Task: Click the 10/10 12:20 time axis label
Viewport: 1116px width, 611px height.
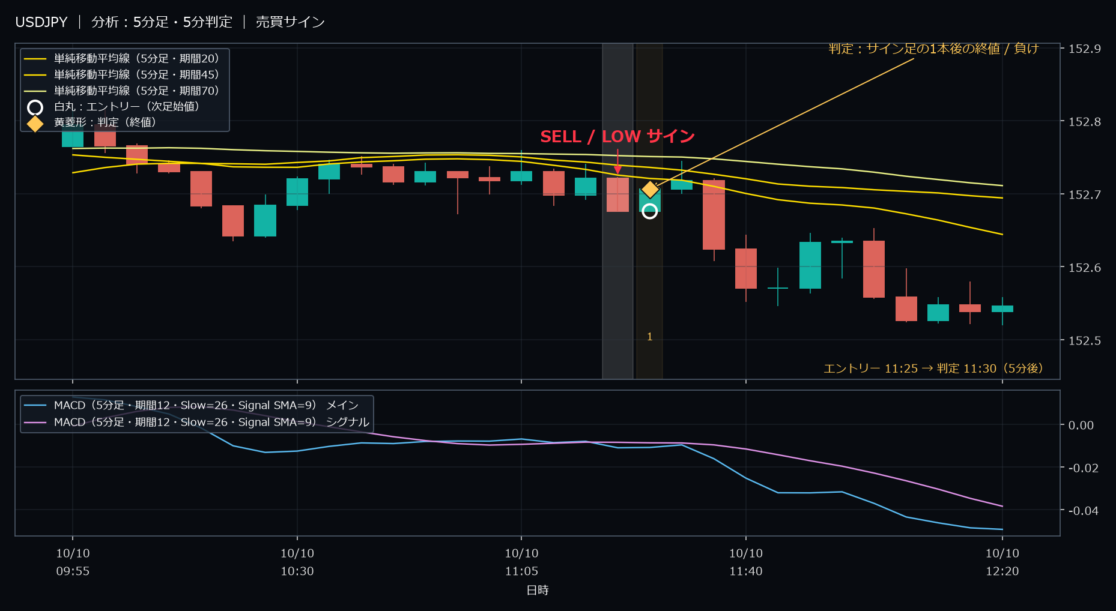Action: [1002, 562]
